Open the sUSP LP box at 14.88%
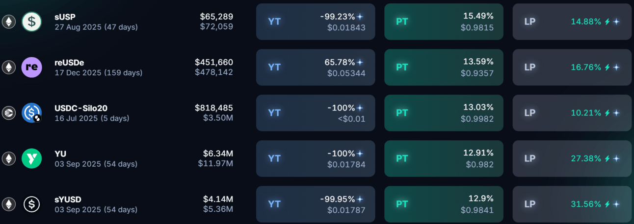 (x=572, y=22)
